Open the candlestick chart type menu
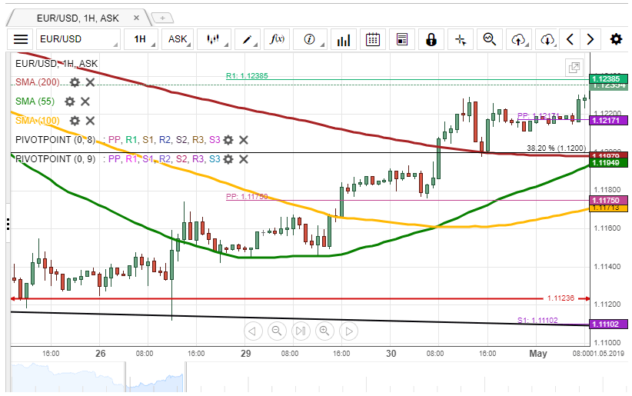This screenshot has height=396, width=632. [x=214, y=39]
